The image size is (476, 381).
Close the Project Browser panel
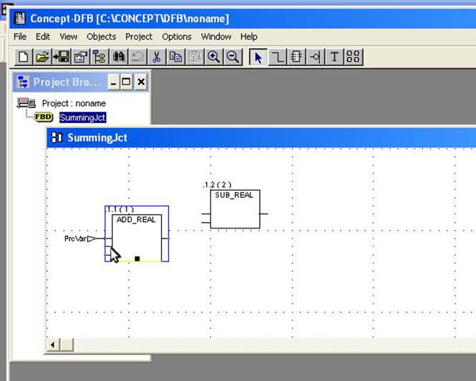point(141,82)
